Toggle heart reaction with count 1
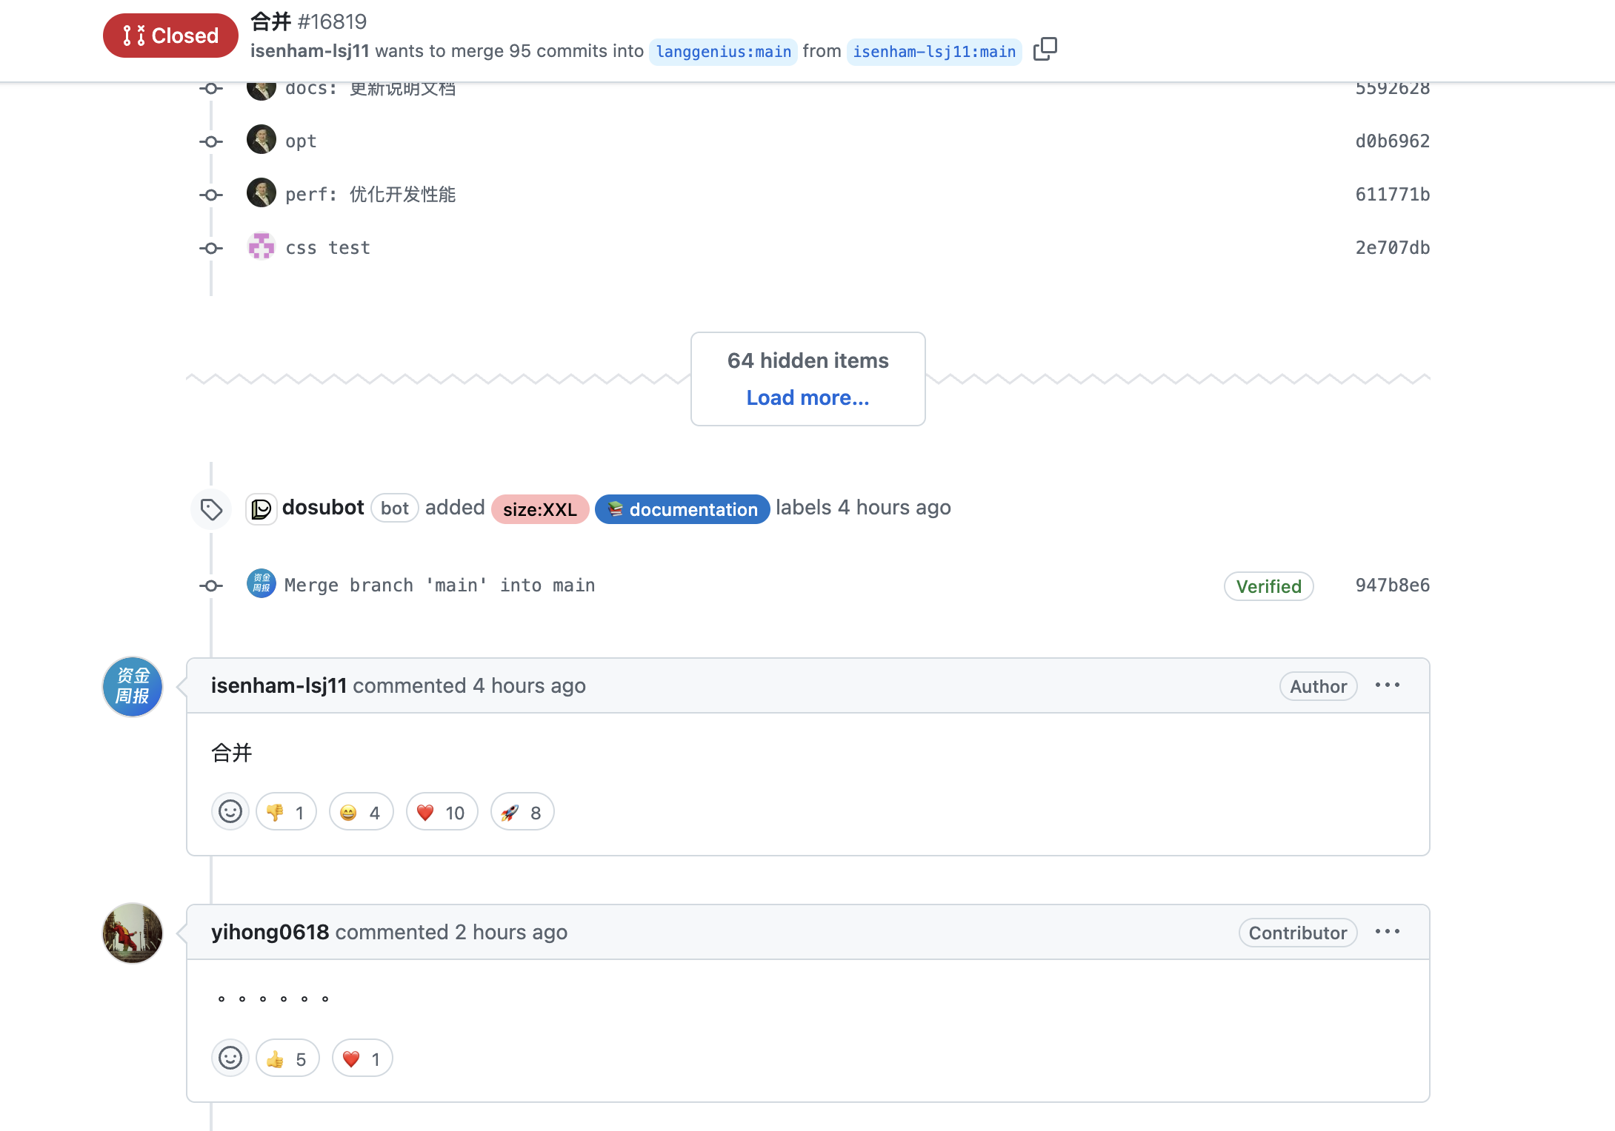Screen dimensions: 1615x1131 click(362, 1058)
